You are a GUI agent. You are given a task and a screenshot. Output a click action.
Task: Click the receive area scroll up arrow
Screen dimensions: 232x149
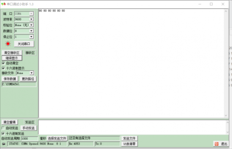coord(226,11)
